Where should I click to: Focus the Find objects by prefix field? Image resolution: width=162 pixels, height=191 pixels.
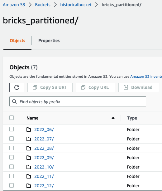[78, 101]
